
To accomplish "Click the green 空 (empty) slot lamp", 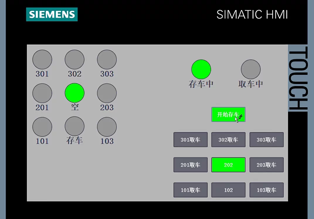I will [74, 93].
